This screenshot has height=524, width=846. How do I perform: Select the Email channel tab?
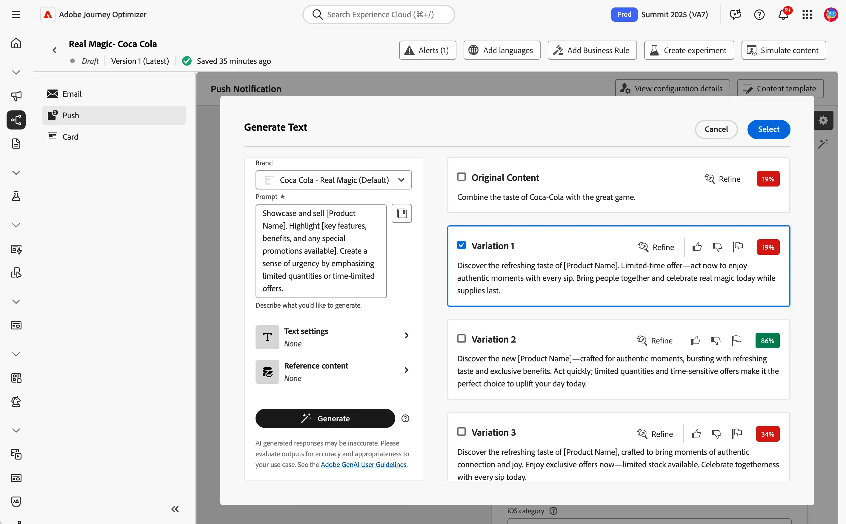(114, 94)
